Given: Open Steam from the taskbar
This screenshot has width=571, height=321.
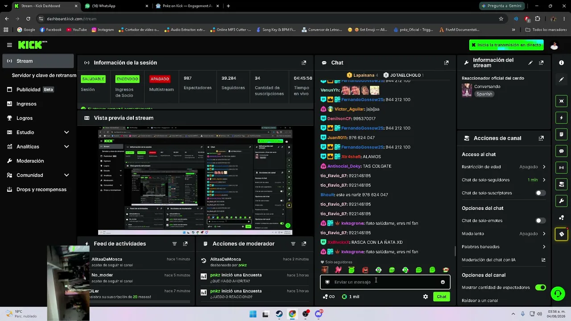Looking at the screenshot, I should point(279,314).
